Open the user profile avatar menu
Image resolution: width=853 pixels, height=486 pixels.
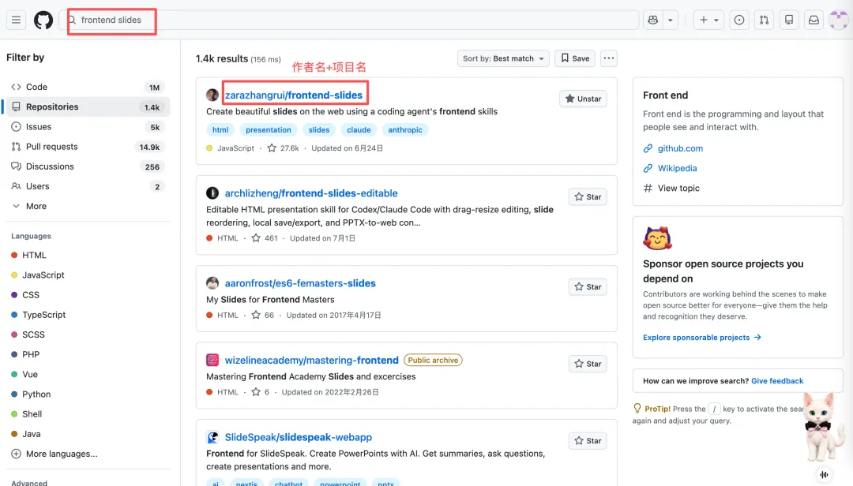point(838,20)
